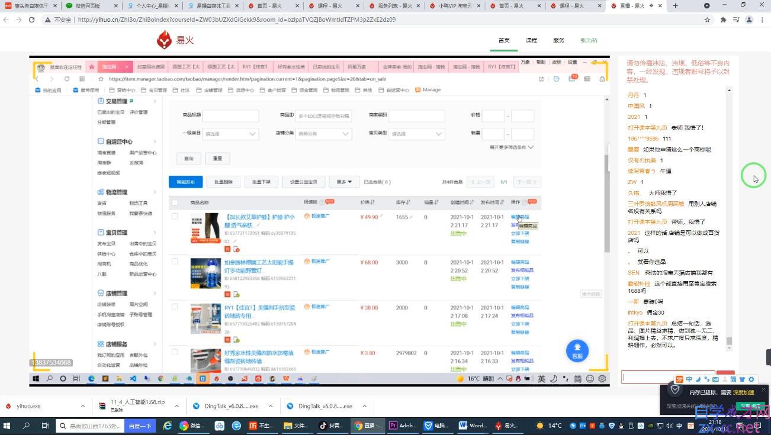Open the browser extensions puzzle icon
The width and height of the screenshot is (771, 435).
tap(723, 20)
